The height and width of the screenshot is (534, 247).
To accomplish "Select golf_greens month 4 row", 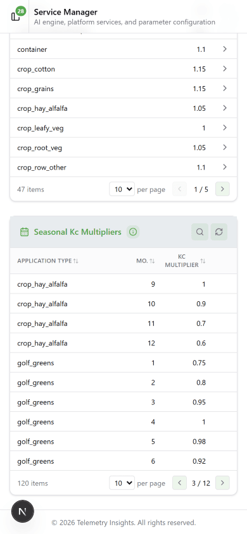I will [x=123, y=422].
